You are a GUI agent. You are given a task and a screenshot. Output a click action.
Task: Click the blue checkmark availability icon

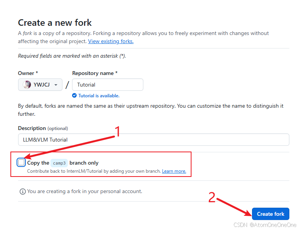[x=74, y=96]
